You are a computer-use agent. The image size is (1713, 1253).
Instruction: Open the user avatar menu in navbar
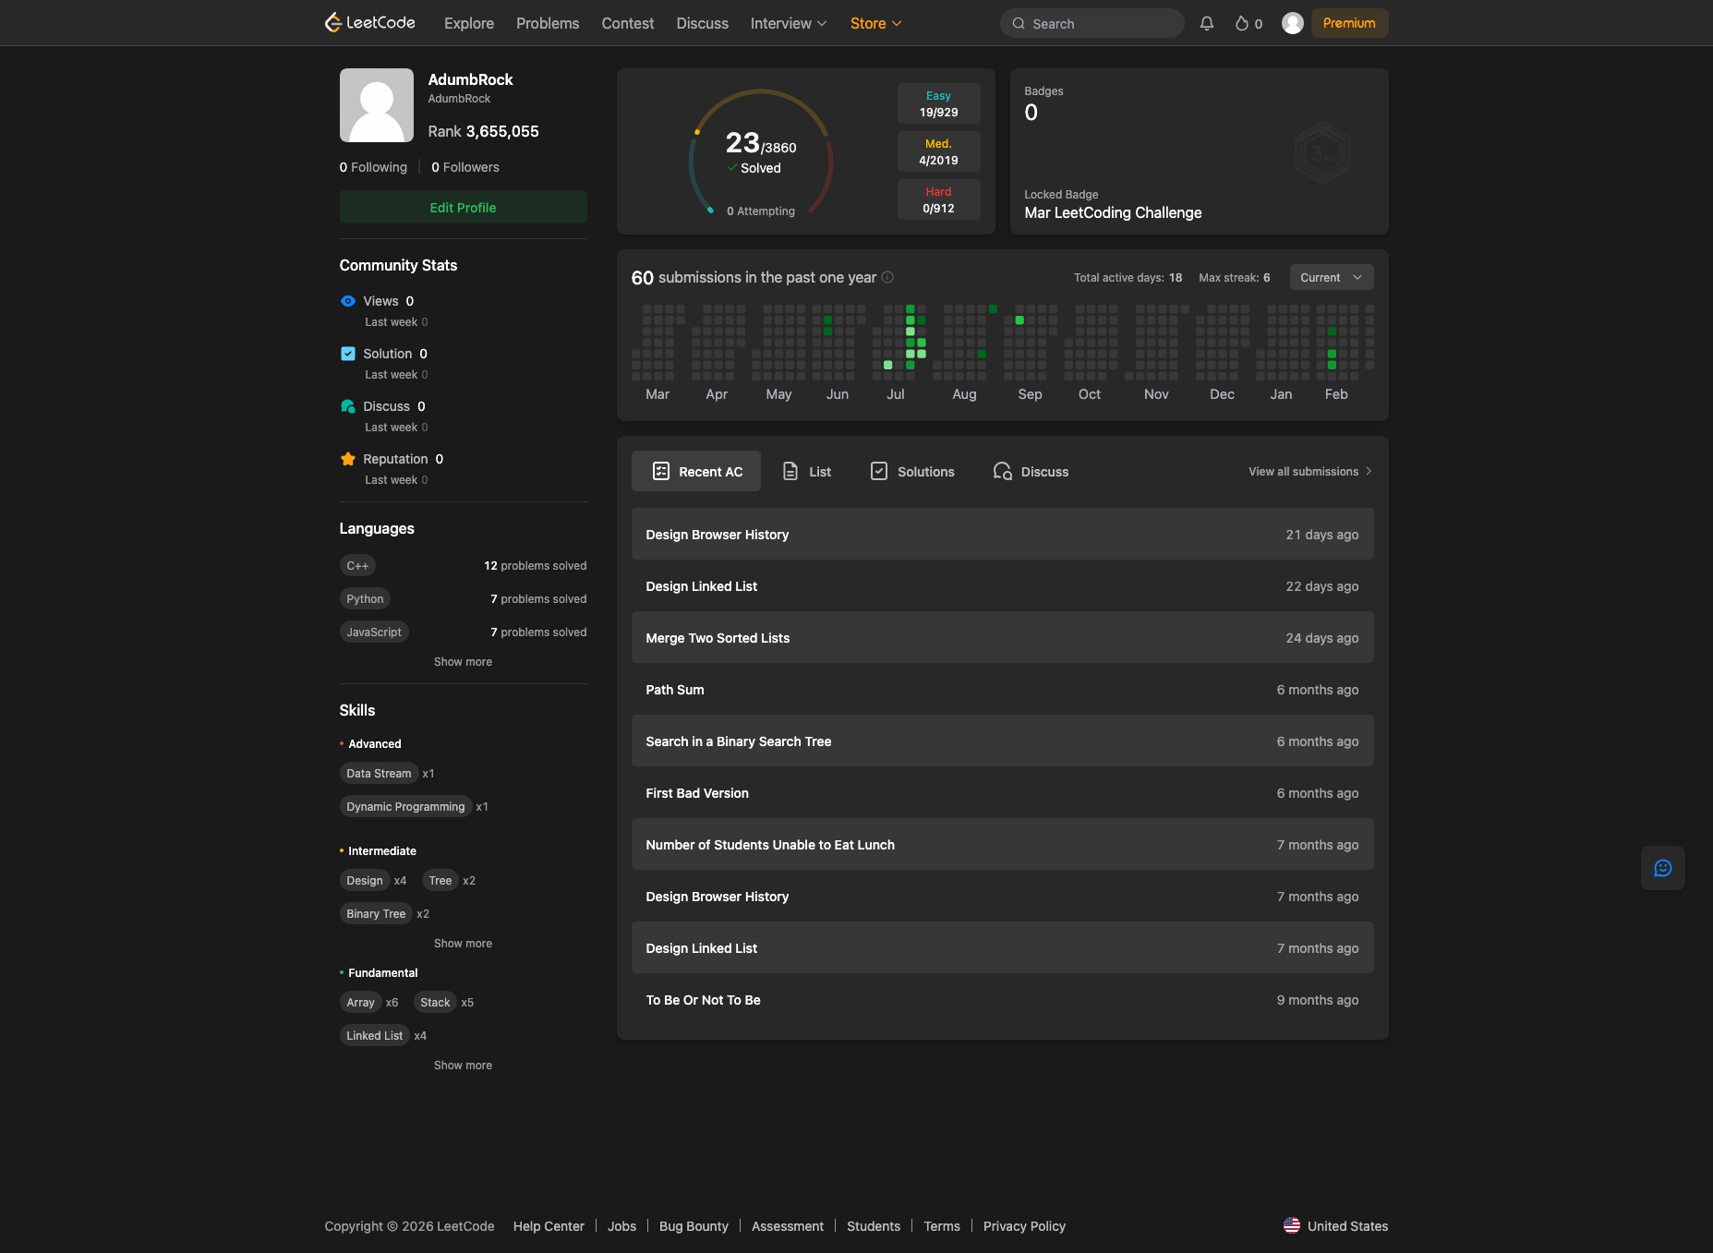(1293, 23)
